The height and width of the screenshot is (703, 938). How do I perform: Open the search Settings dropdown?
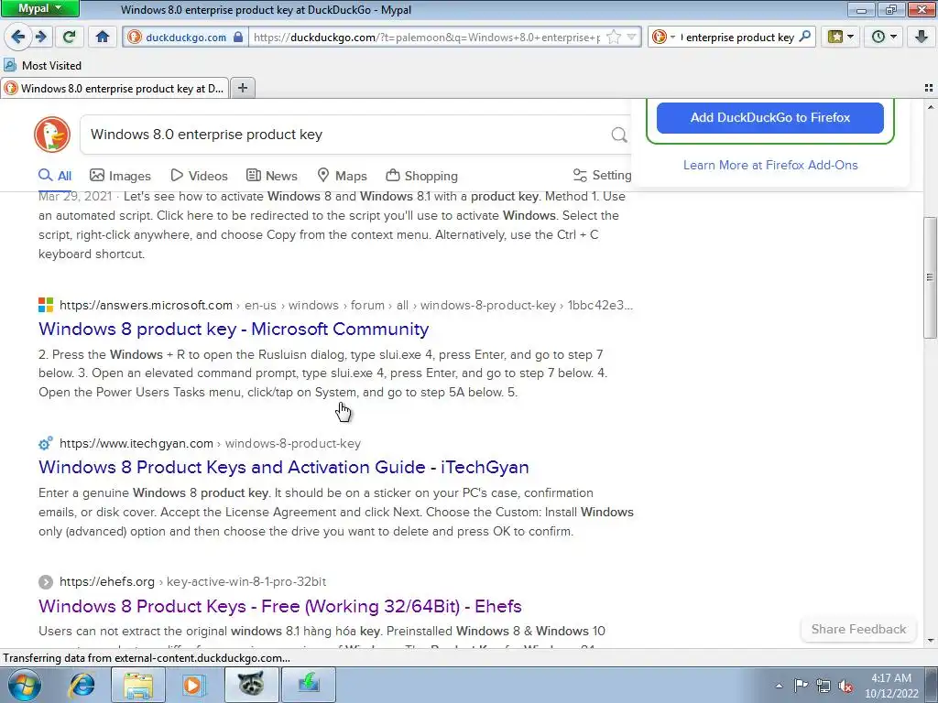(602, 175)
